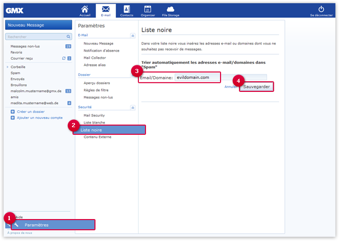339x241 pixels.
Task: Click Créer un dossier link
Action: (31, 112)
